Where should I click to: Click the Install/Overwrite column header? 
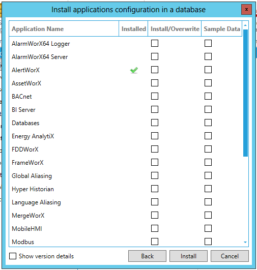coord(175,29)
